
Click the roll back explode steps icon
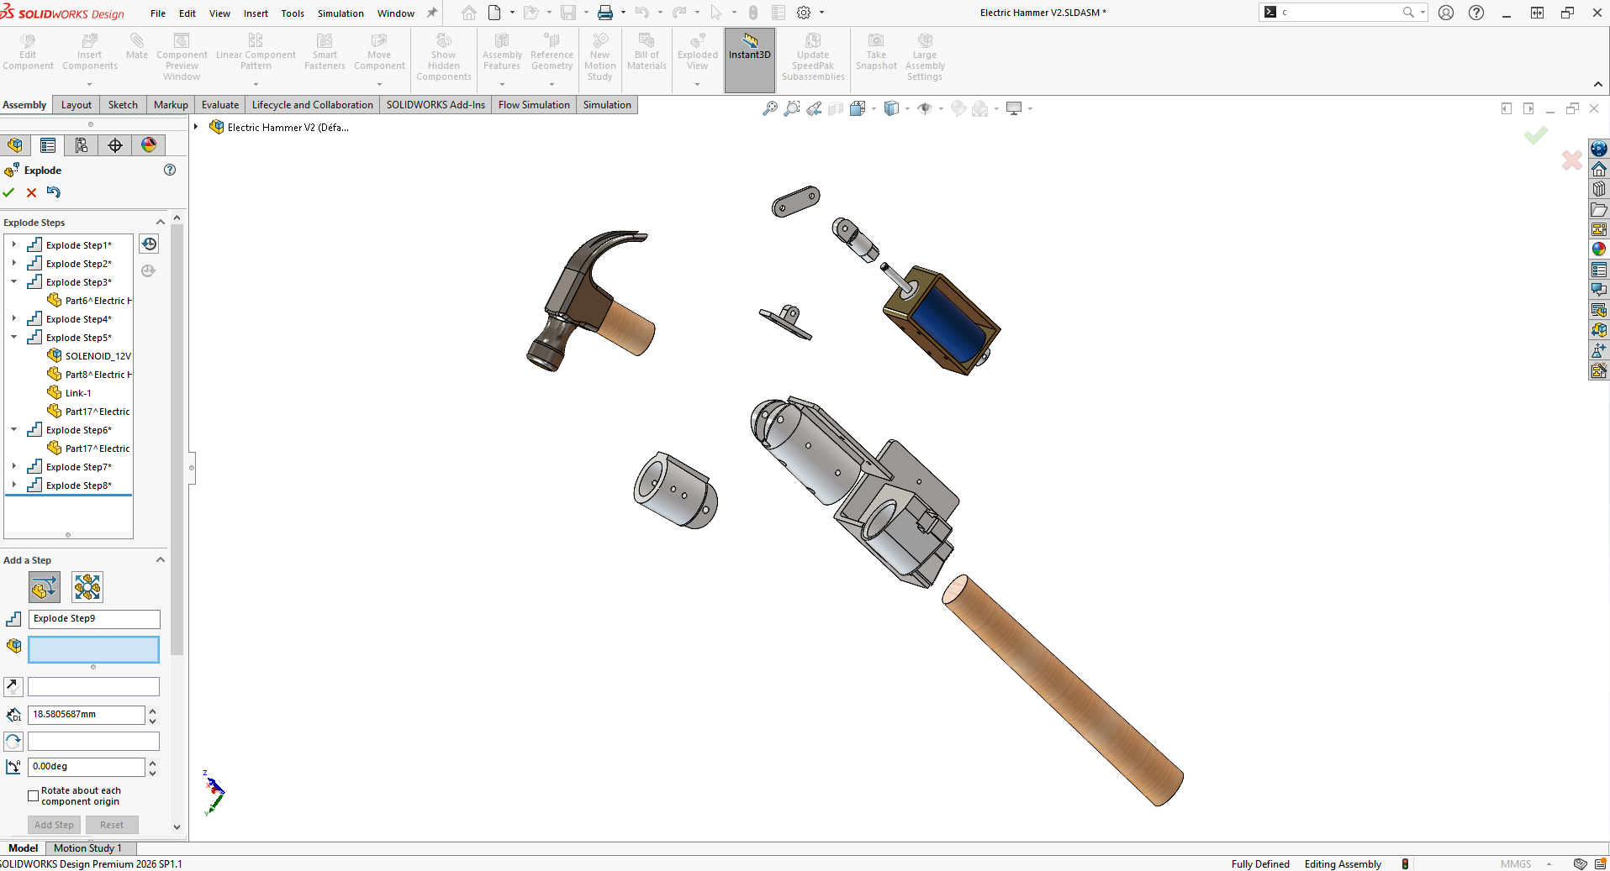coord(149,244)
